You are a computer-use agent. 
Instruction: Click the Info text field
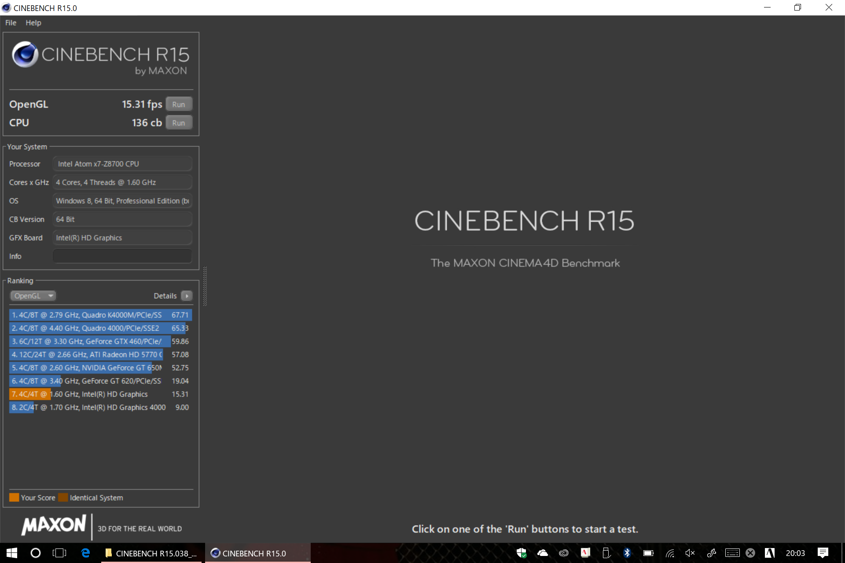coord(122,256)
